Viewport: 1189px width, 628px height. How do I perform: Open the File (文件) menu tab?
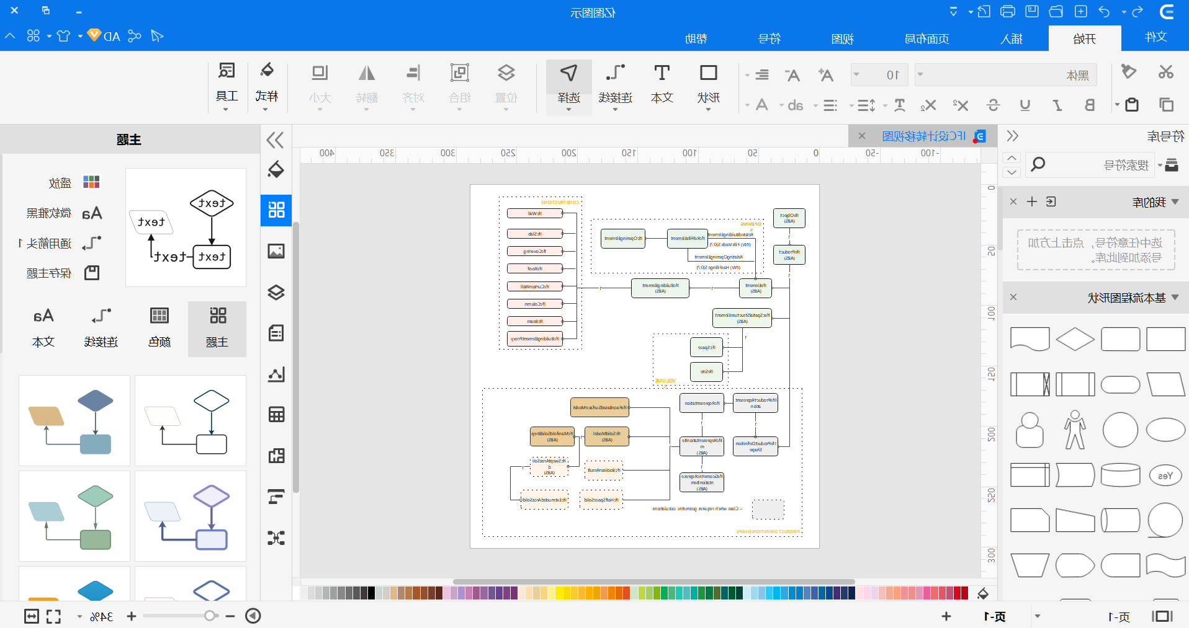click(1156, 37)
